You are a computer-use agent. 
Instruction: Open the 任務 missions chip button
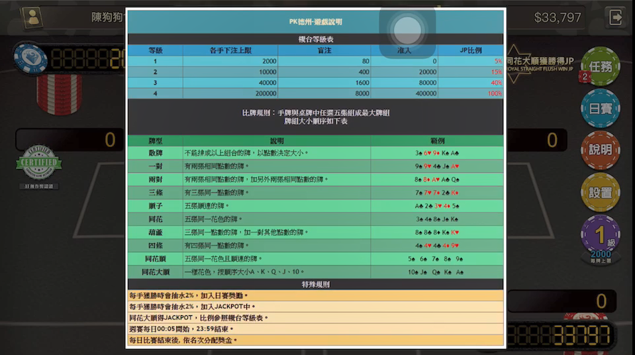(600, 67)
